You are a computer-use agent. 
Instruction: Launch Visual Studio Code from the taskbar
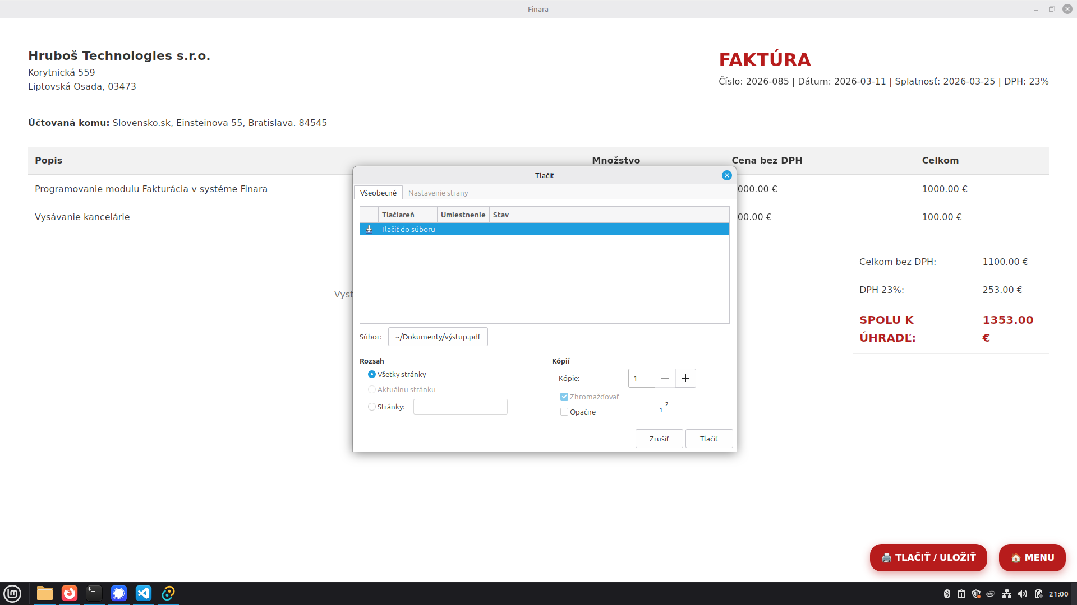144,593
